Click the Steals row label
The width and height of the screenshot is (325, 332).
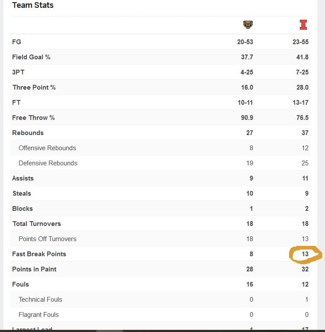pyautogui.click(x=22, y=193)
